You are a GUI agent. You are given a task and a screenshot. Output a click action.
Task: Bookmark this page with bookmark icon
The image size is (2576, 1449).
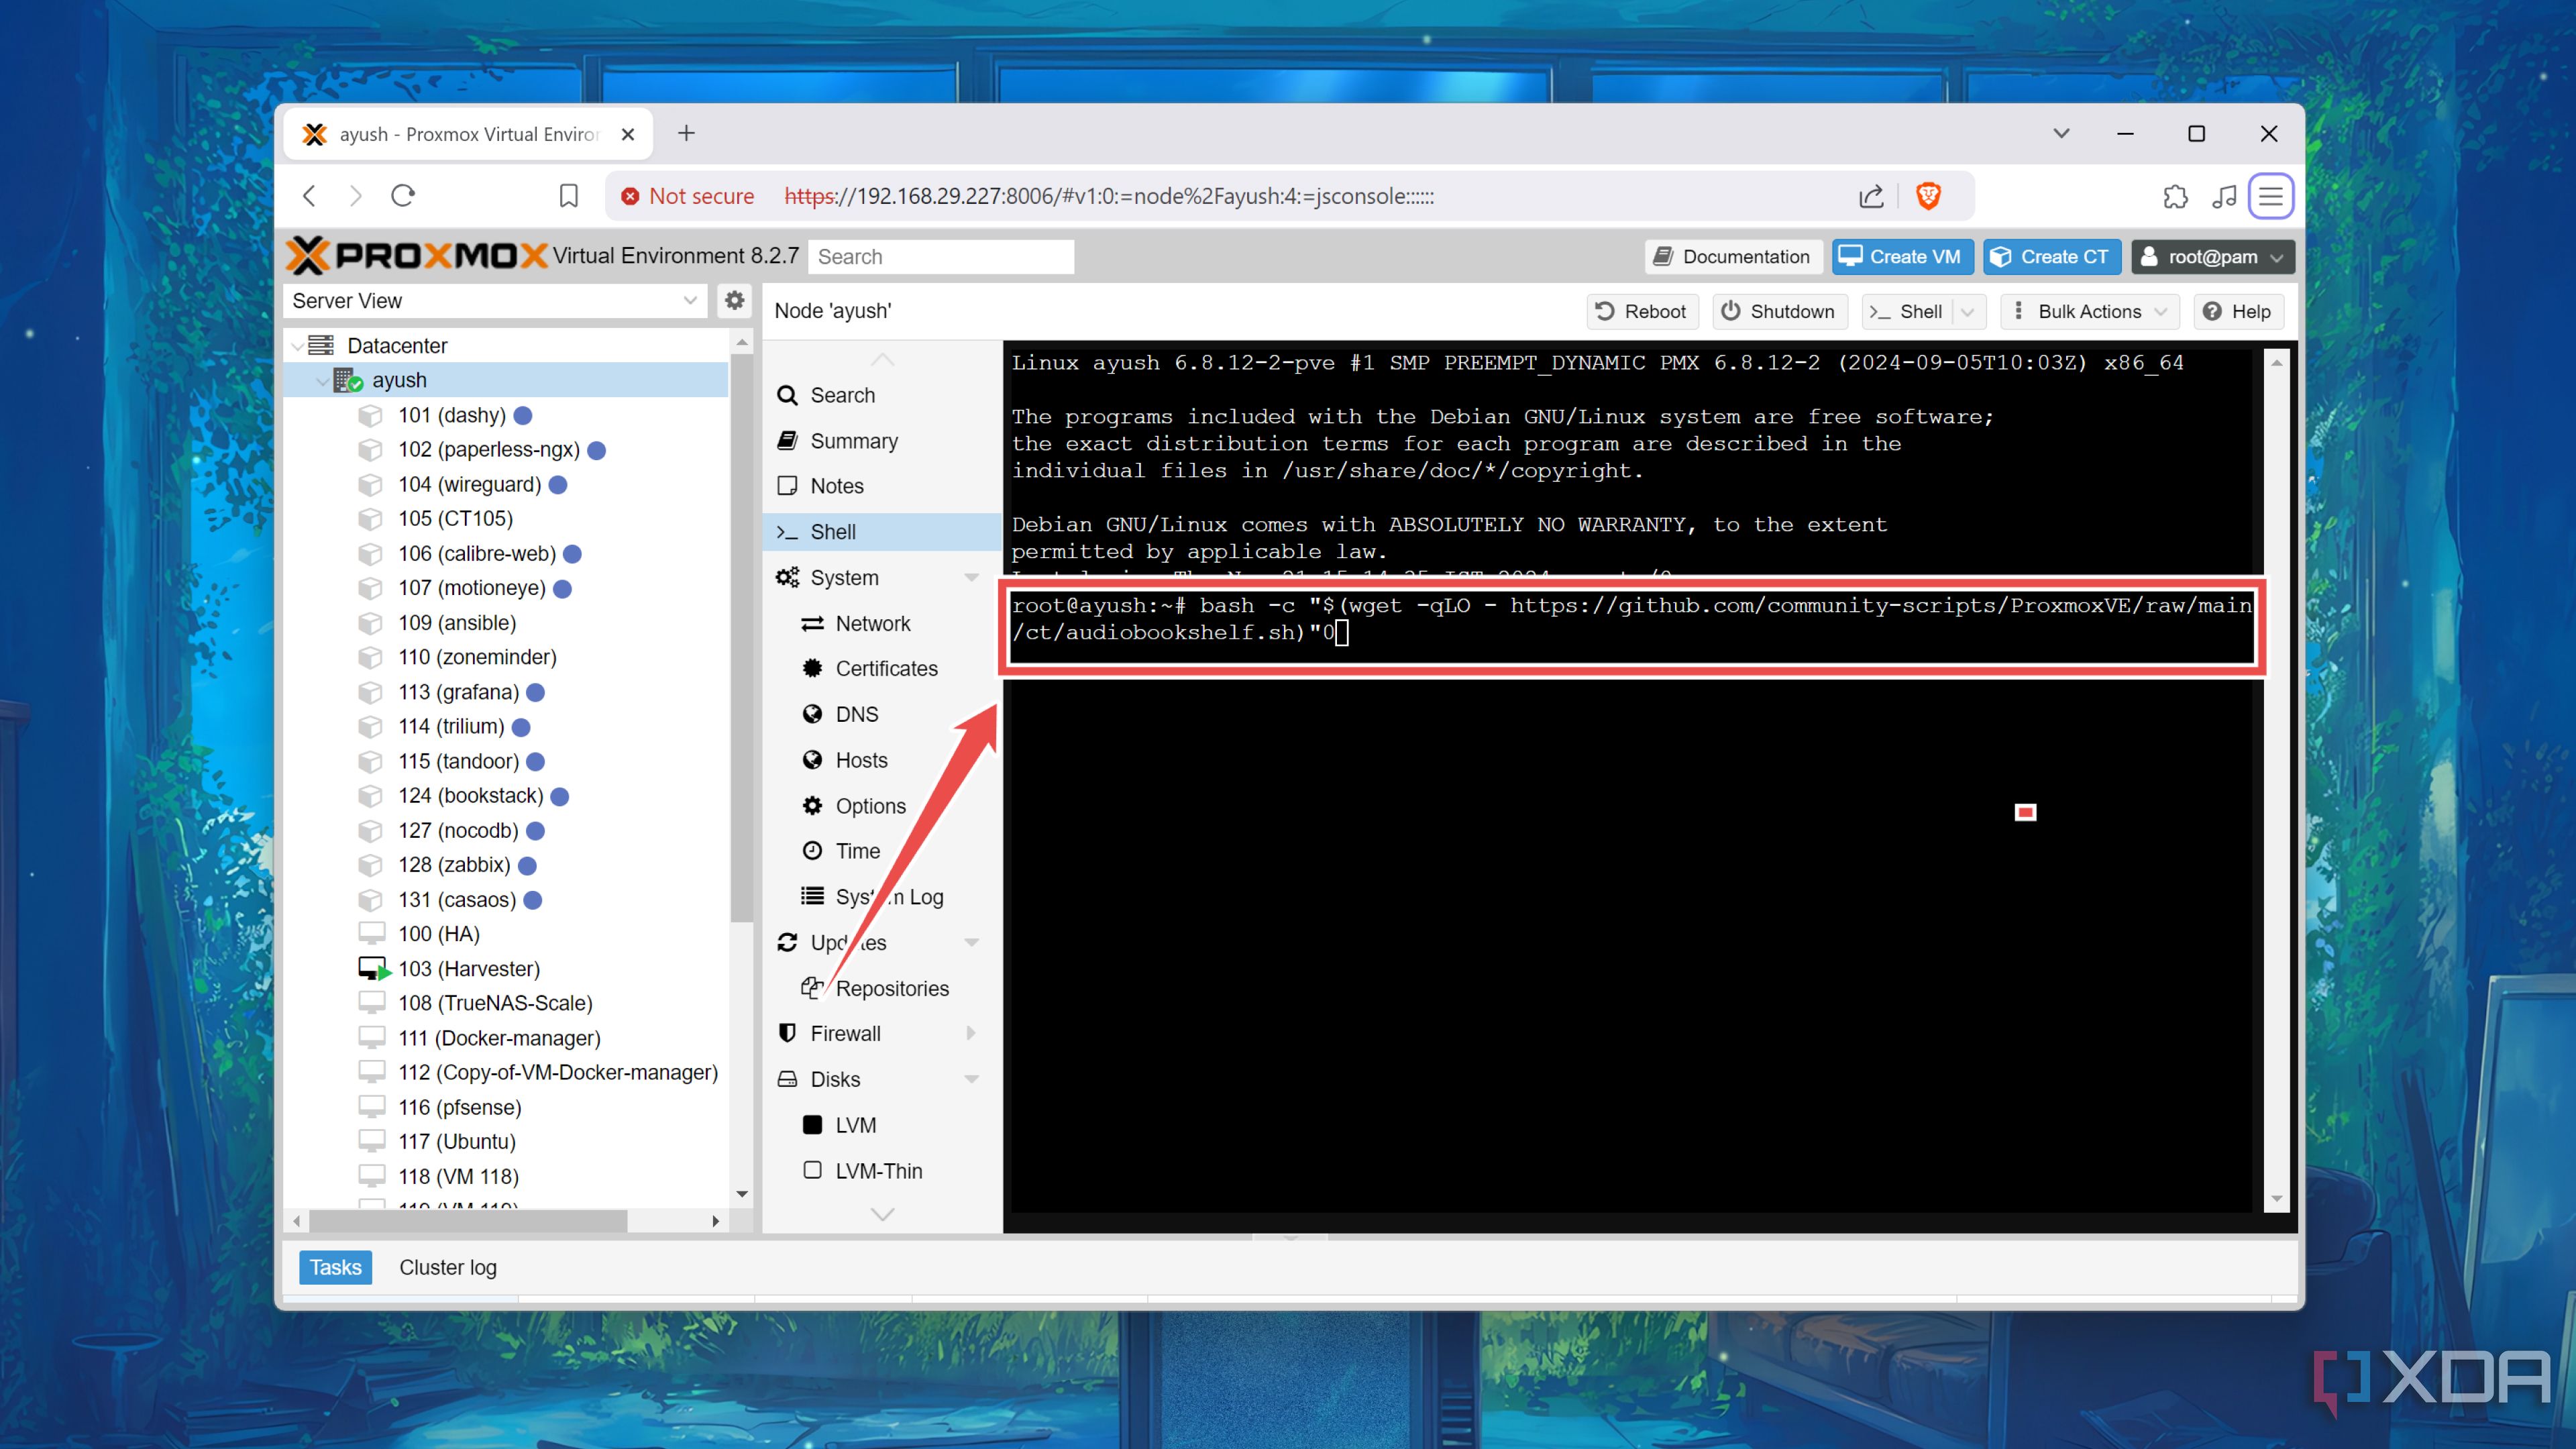pos(568,196)
